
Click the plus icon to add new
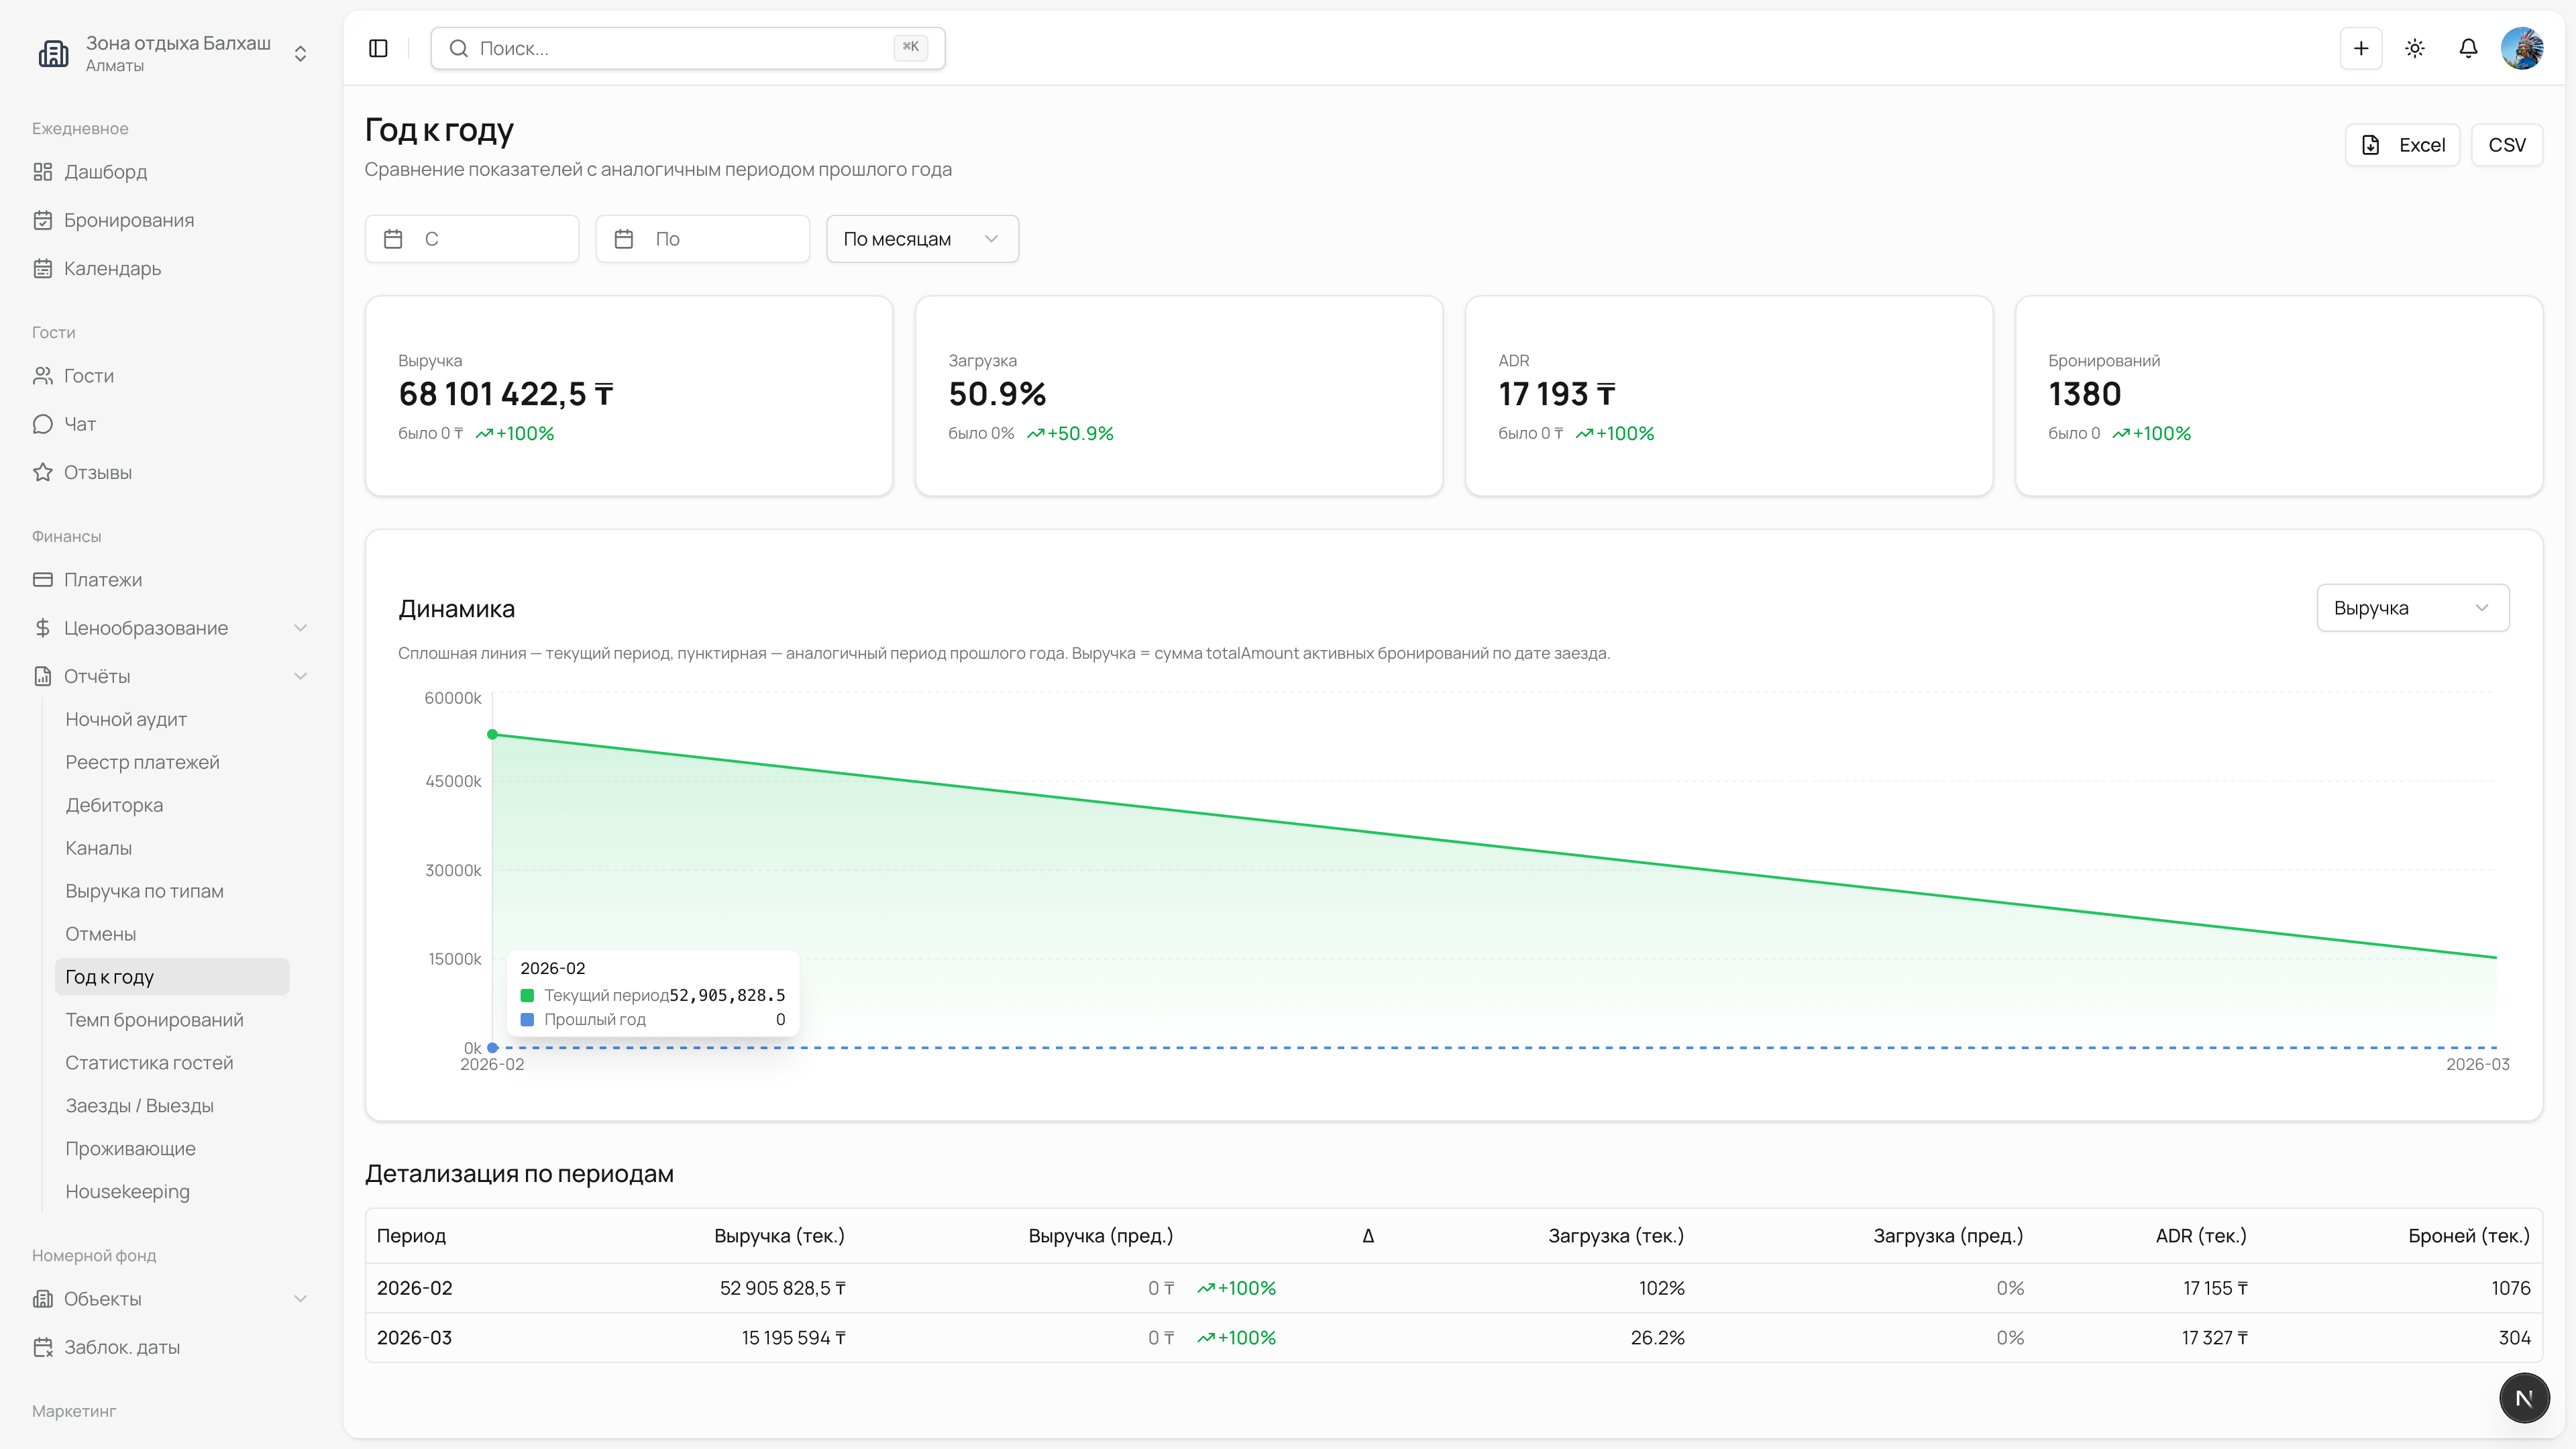2361,48
